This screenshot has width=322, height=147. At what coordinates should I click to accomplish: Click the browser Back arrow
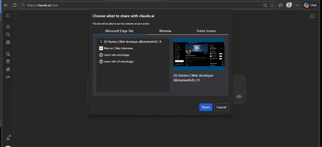click(x=6, y=5)
